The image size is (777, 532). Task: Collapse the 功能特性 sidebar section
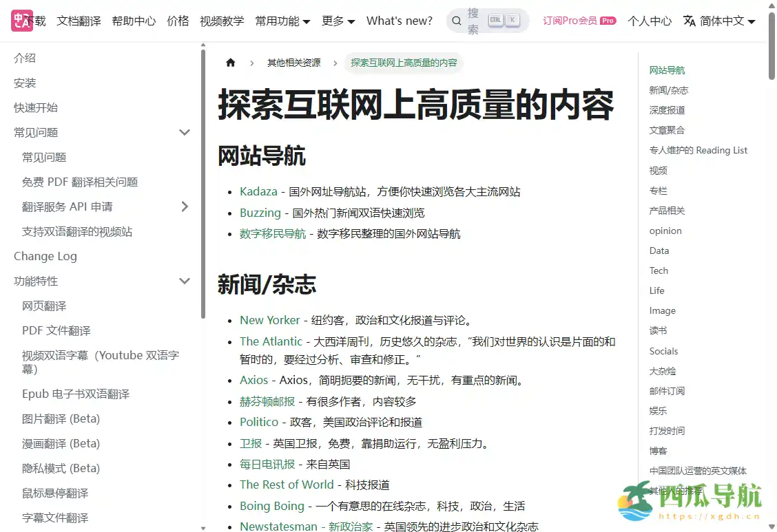click(185, 281)
